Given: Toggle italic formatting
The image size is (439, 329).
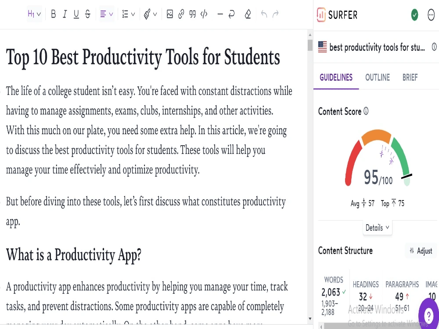Looking at the screenshot, I should click(x=65, y=14).
